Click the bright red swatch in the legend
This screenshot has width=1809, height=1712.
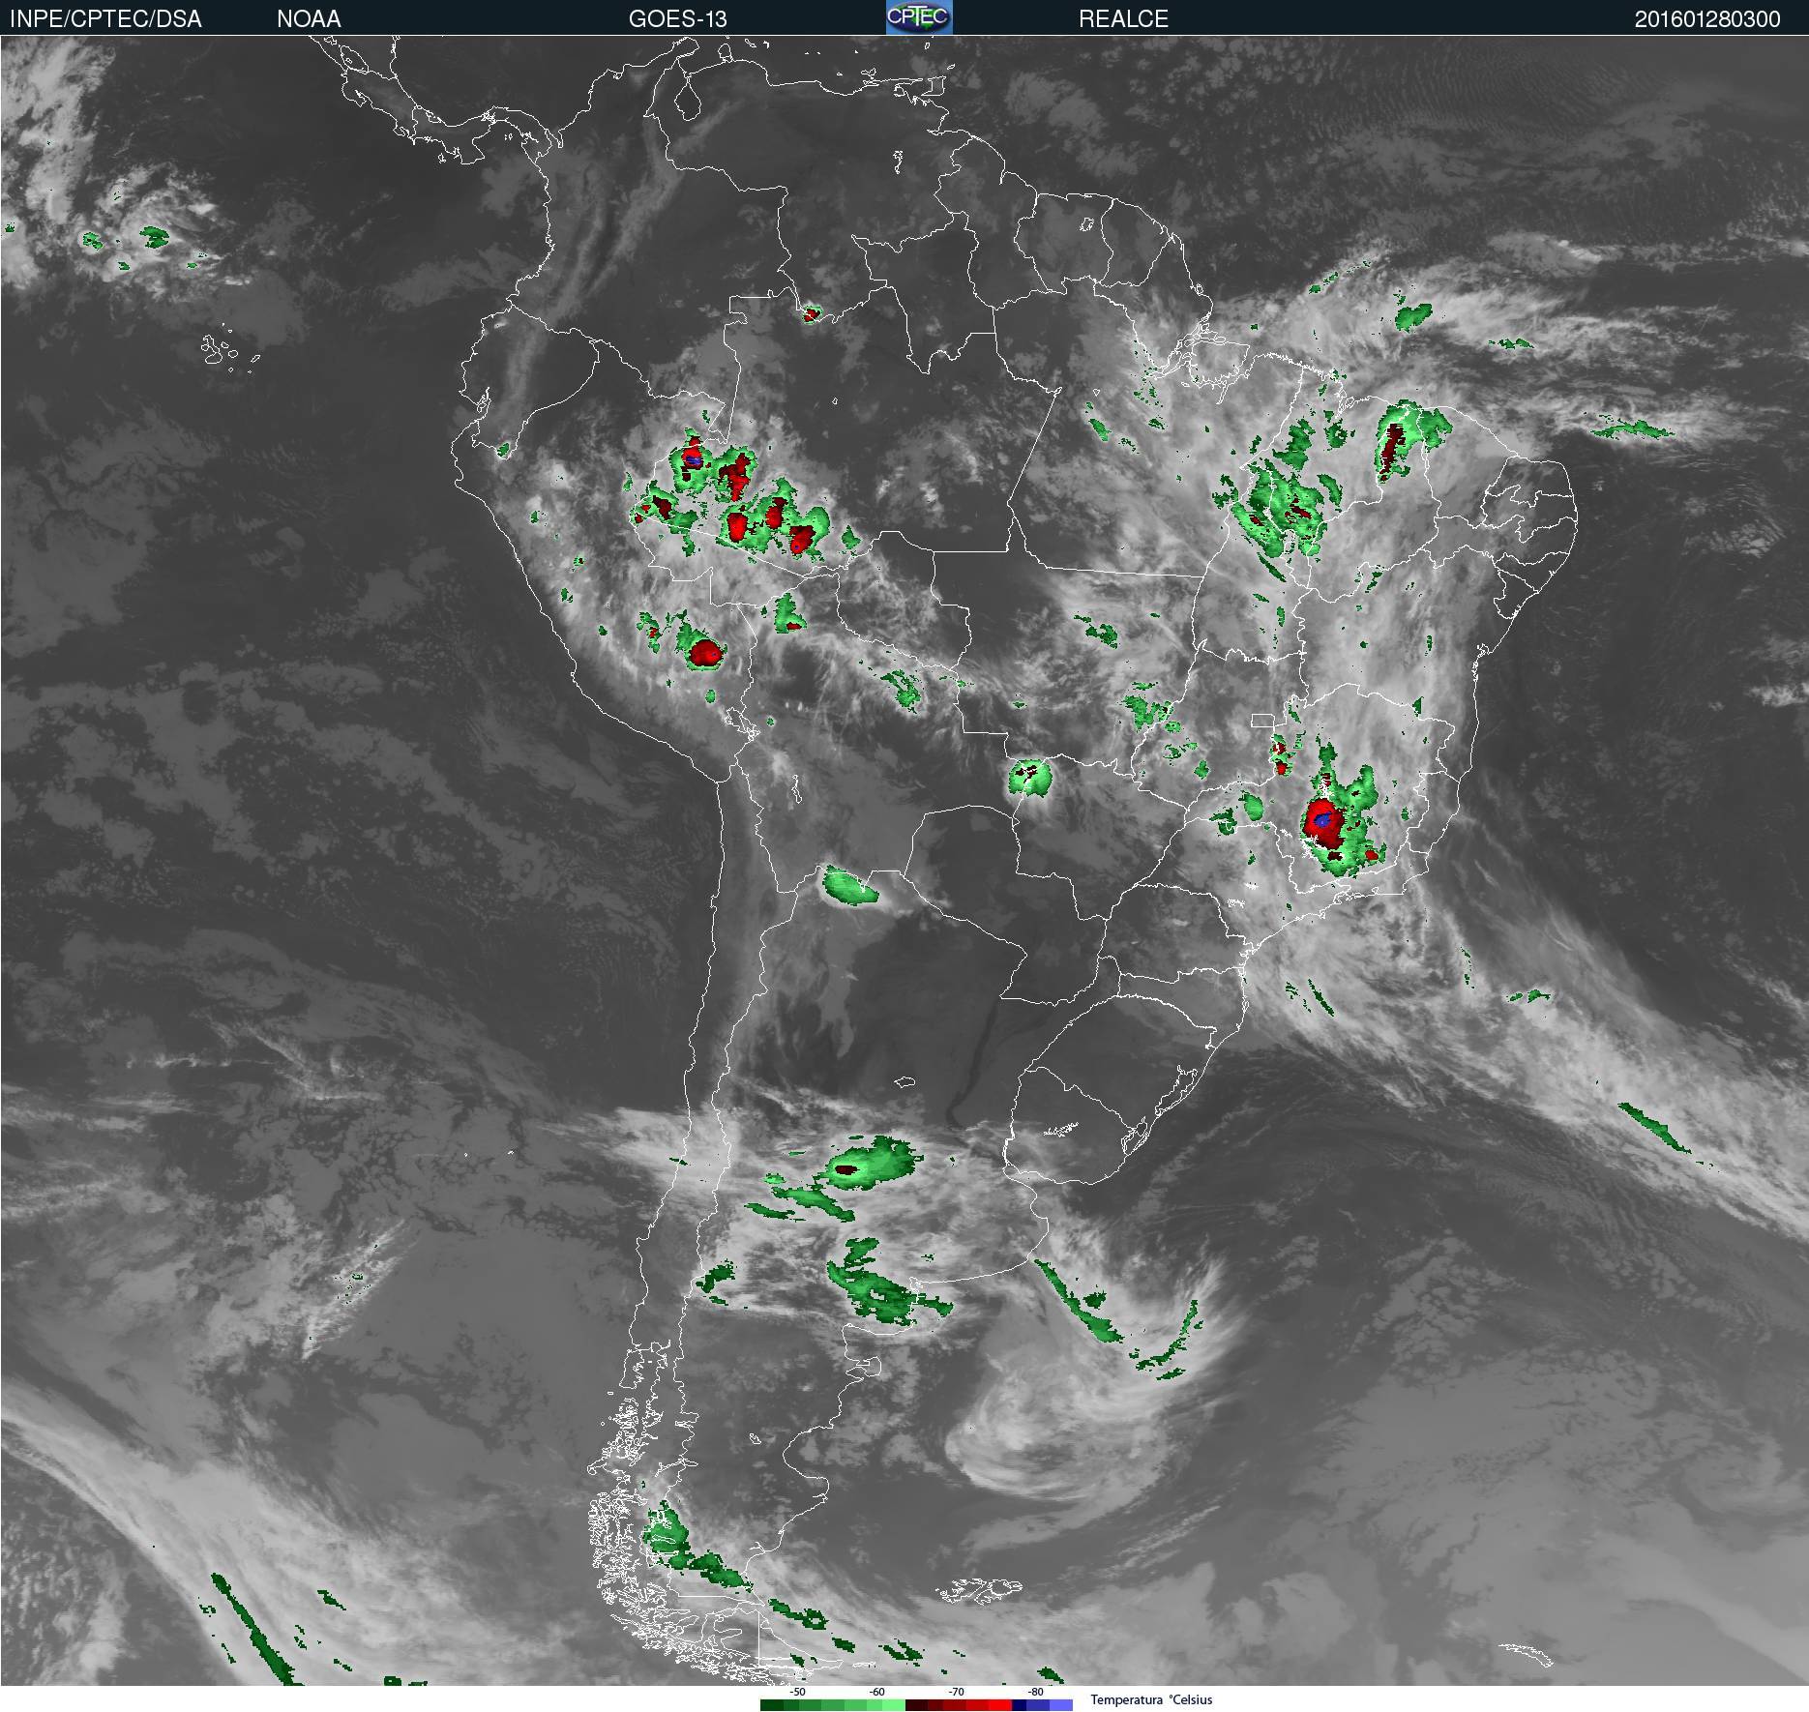pos(1000,1705)
